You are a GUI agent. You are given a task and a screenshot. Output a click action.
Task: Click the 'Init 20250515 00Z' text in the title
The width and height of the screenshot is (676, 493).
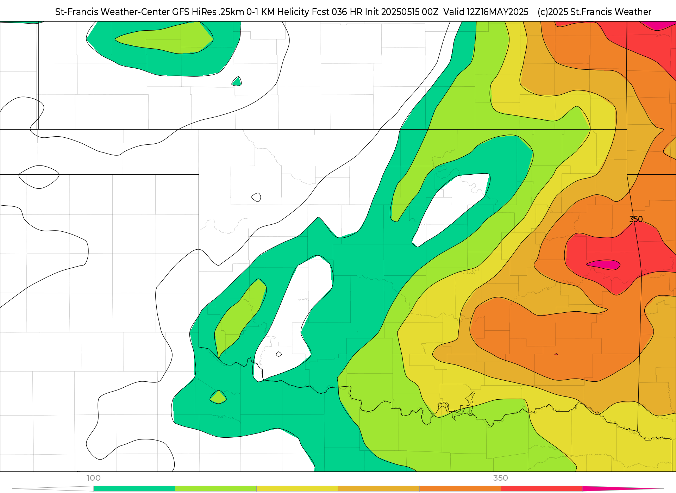point(402,12)
